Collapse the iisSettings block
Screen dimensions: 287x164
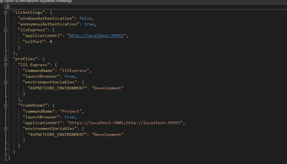click(6, 13)
